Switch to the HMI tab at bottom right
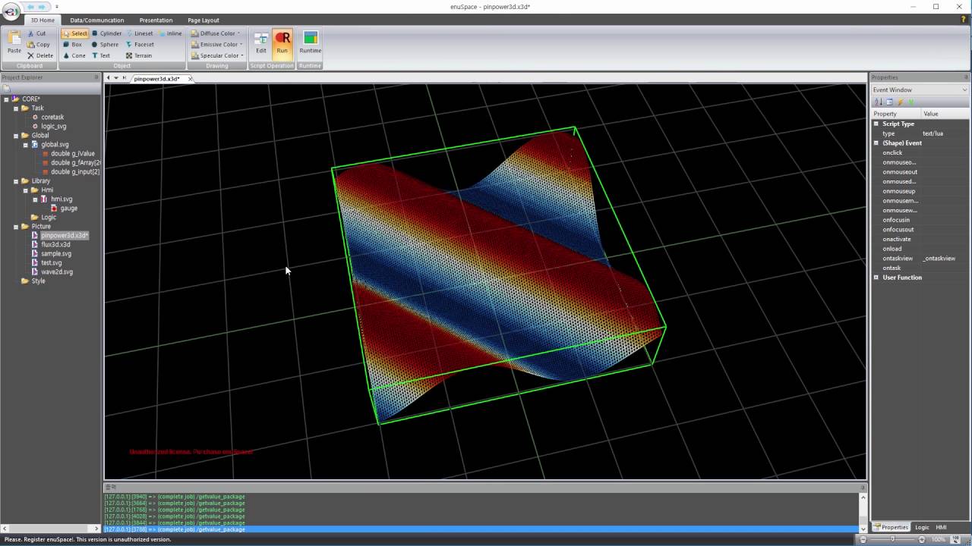972x546 pixels. 941,527
